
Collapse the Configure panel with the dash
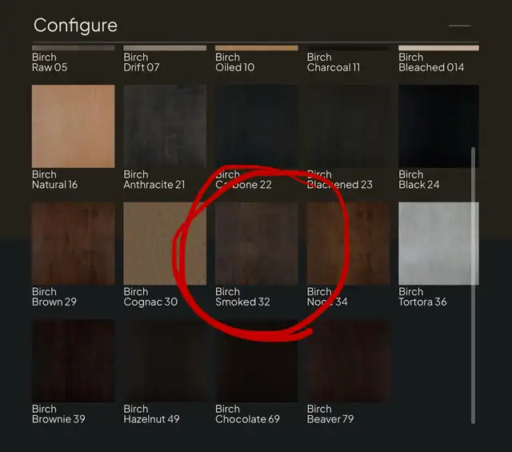[460, 26]
